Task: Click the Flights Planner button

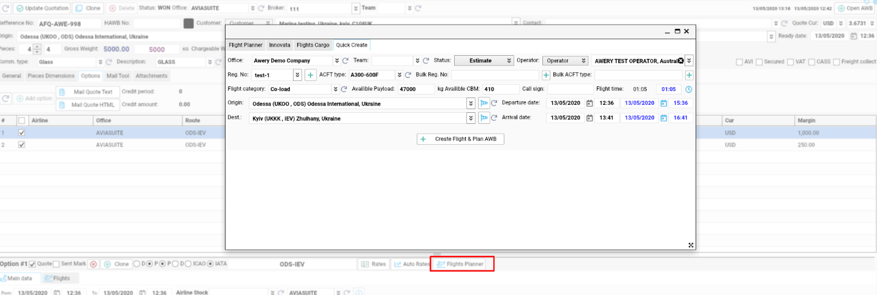Action: coord(460,264)
